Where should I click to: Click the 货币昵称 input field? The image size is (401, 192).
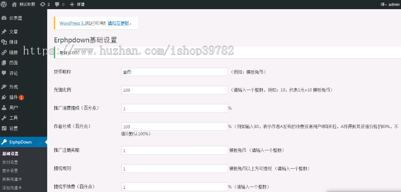tap(174, 72)
